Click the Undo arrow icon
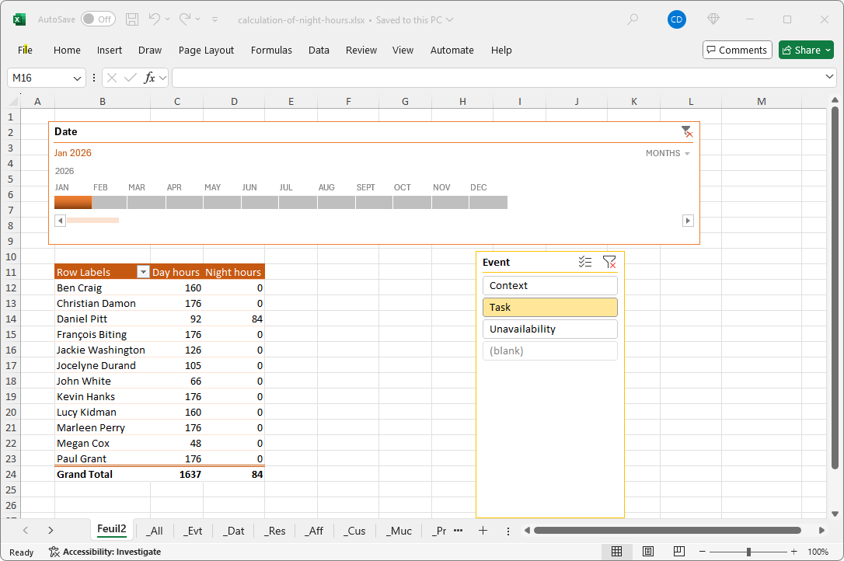 coord(155,19)
